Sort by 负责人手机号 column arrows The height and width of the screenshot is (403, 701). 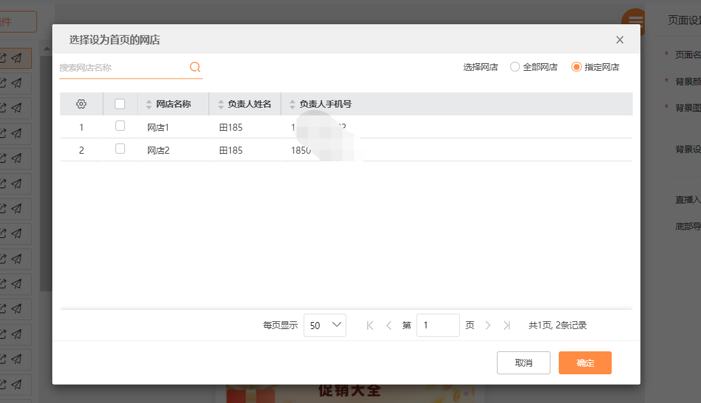[x=293, y=104]
